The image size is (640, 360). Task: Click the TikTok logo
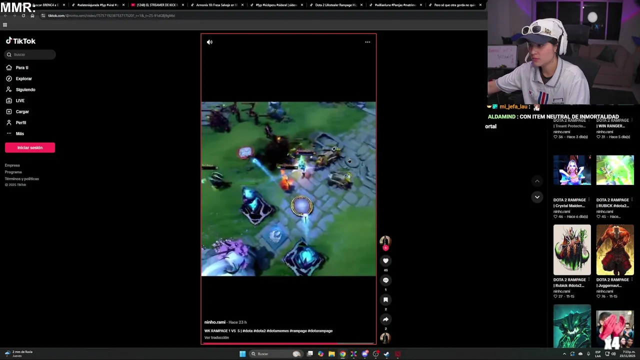pyautogui.click(x=20, y=41)
